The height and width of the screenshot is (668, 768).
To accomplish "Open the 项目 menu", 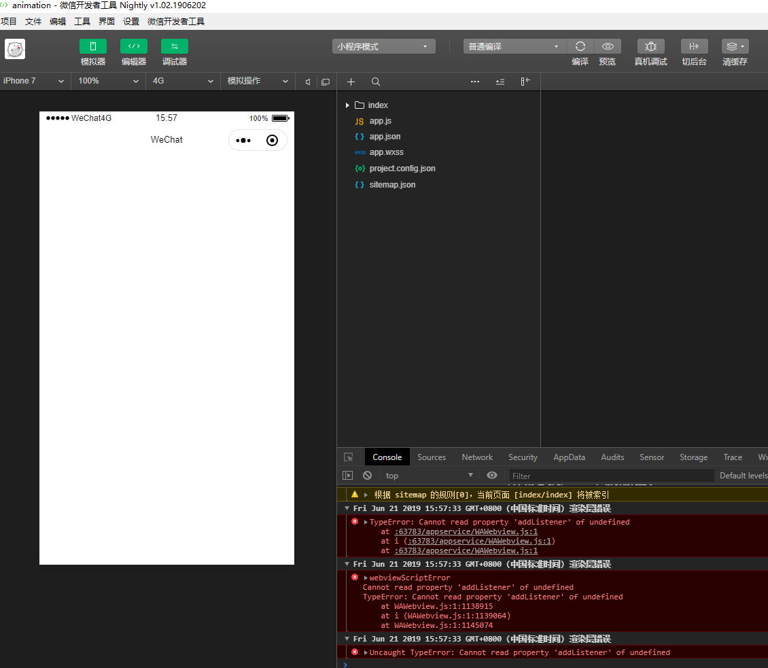I will coord(8,22).
